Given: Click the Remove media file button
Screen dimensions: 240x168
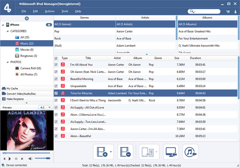Looking at the screenshot, I should tap(125, 152).
